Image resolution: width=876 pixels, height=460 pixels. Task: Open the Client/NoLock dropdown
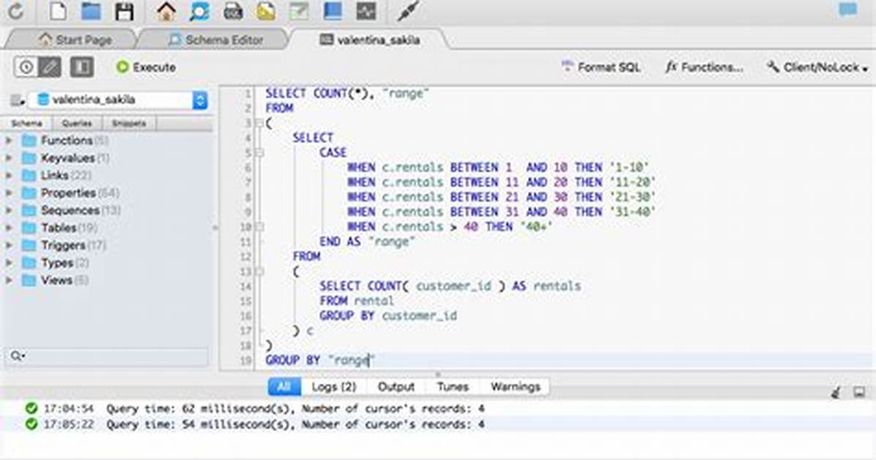(x=817, y=67)
